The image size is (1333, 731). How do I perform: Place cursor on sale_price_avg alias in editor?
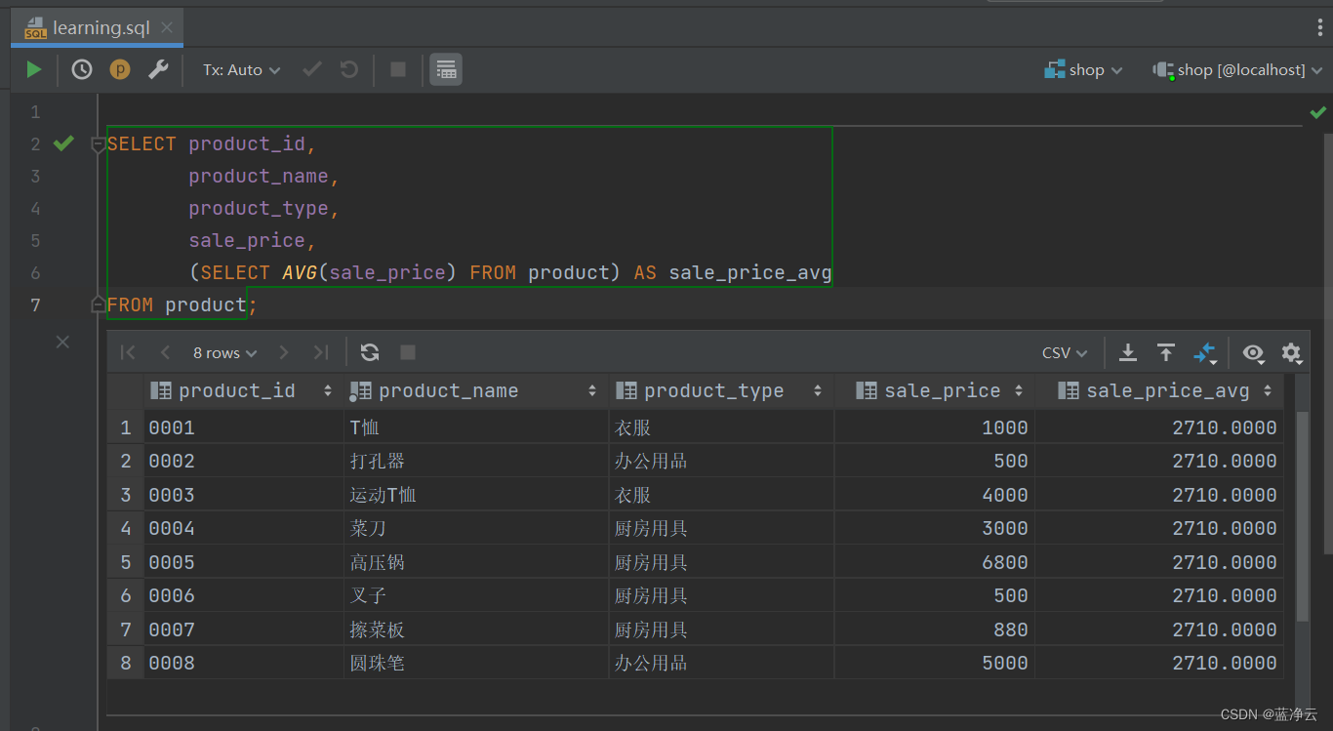pos(749,272)
